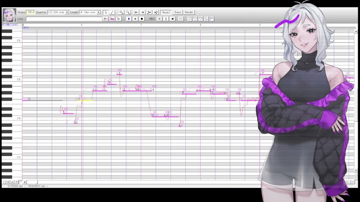The width and height of the screenshot is (360, 202).
Task: Toggle the Mode2 pitch editing button
Action: [166, 12]
